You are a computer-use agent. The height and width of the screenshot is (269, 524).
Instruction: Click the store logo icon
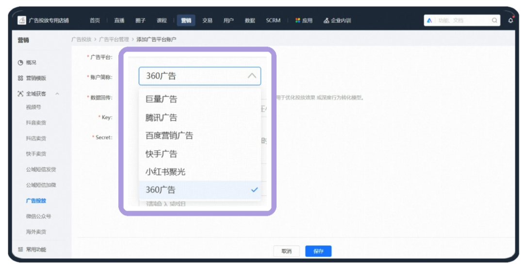(x=22, y=20)
